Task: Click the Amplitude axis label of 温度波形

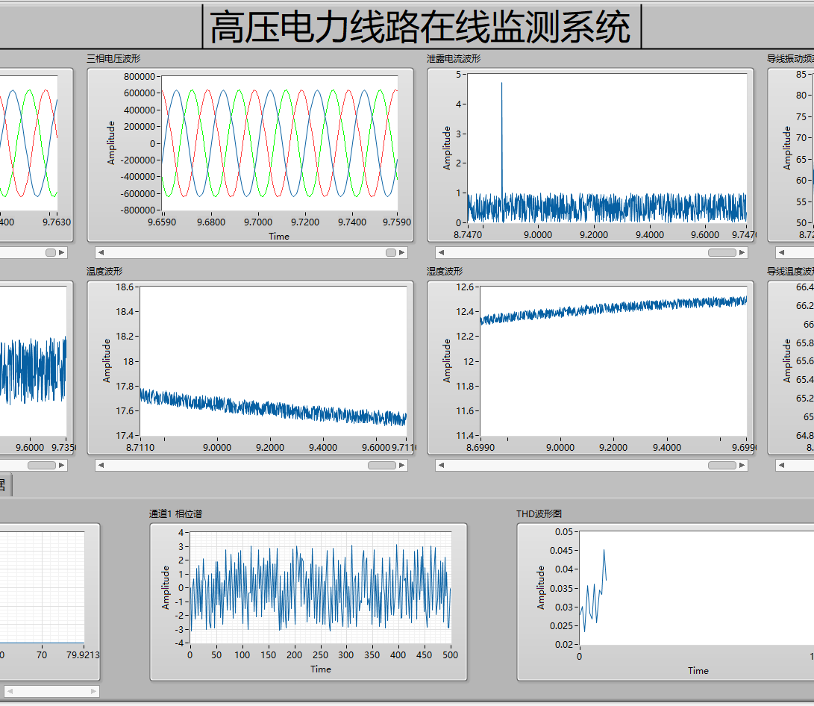Action: click(107, 360)
